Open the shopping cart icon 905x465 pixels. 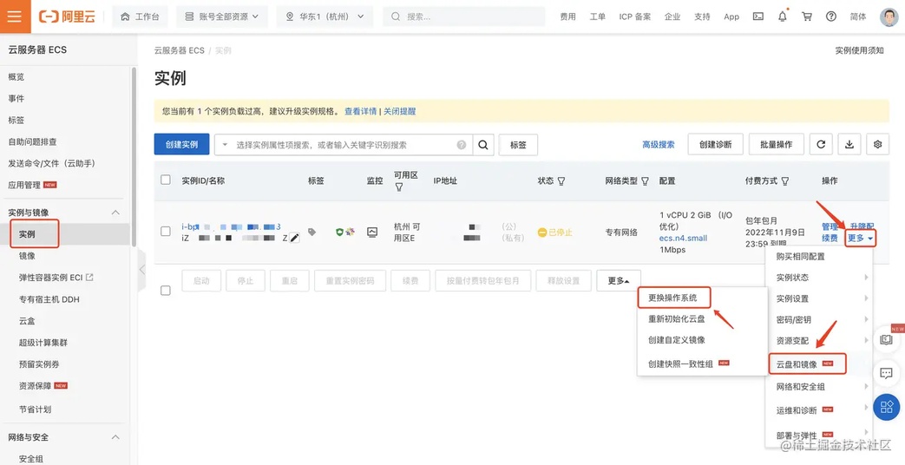point(807,16)
